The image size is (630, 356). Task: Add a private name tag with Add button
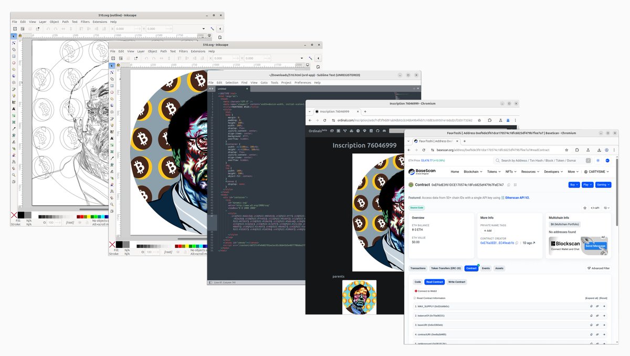(487, 231)
